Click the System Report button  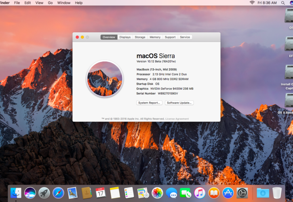tap(149, 103)
